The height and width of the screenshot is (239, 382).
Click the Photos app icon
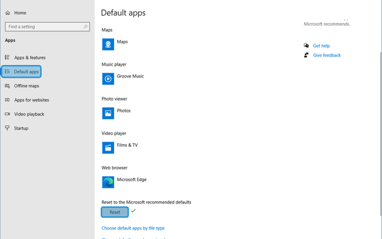tap(108, 113)
